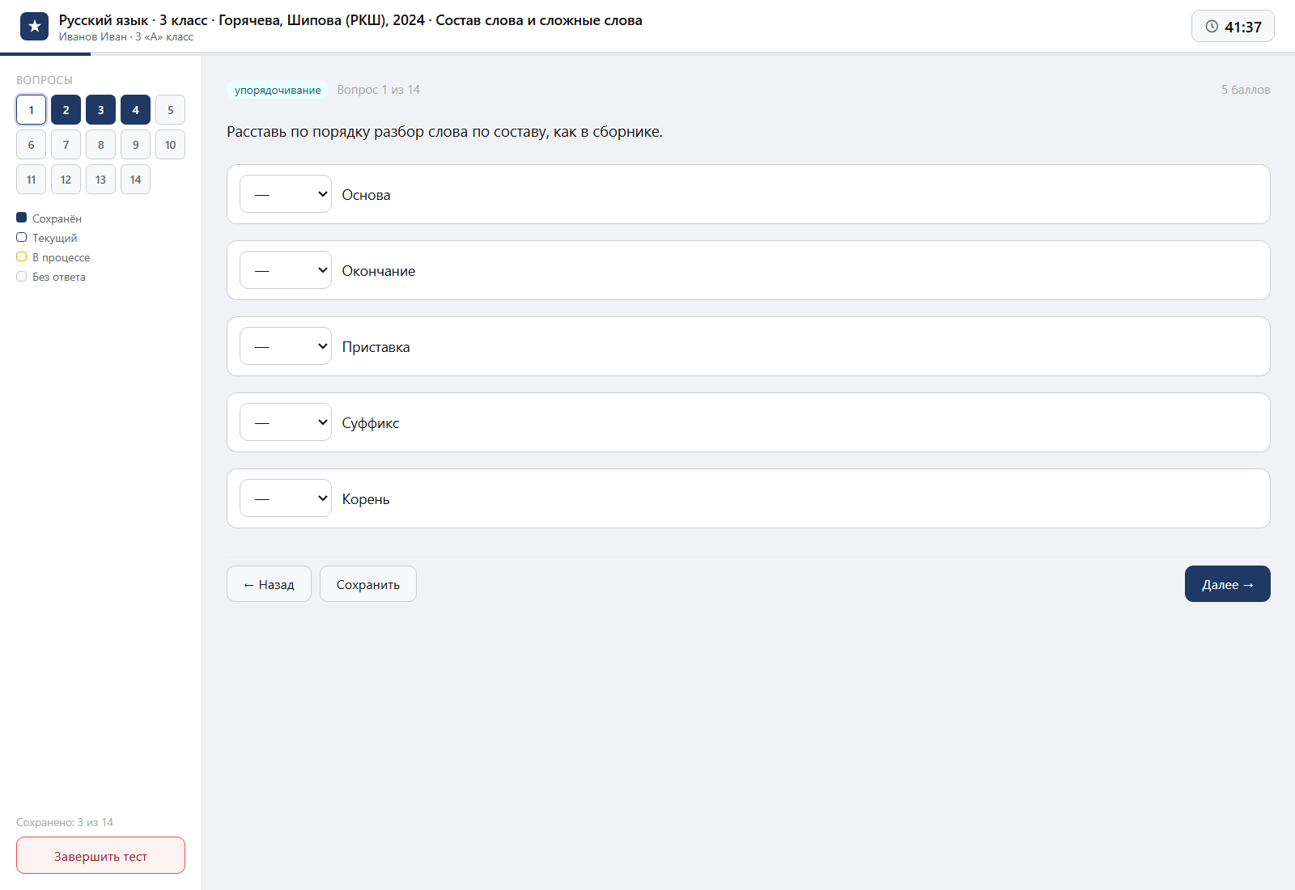
Task: Jump to question 9
Action: coord(135,145)
